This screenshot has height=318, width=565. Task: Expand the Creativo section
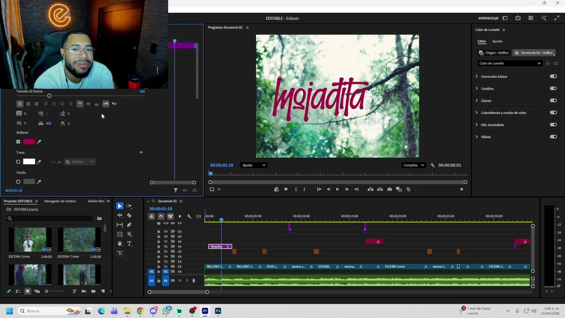point(477,88)
